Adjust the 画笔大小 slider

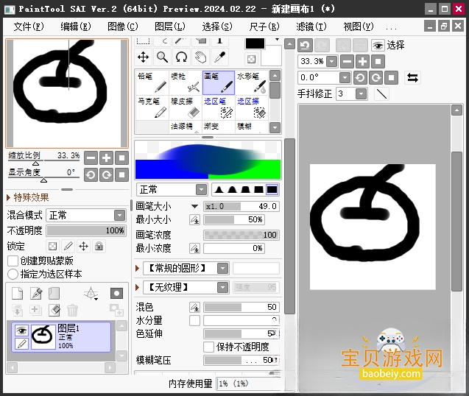[x=241, y=206]
